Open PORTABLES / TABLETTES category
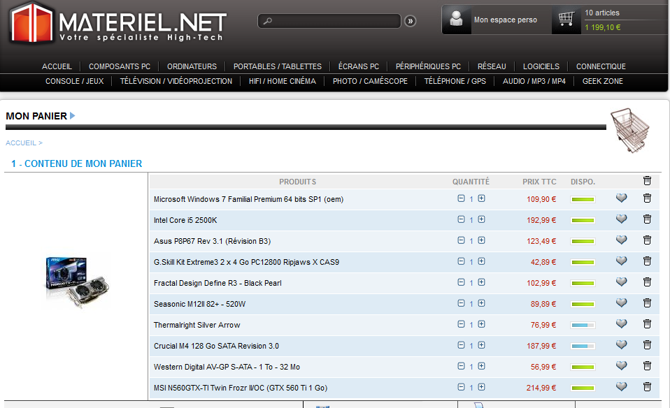 pos(278,66)
